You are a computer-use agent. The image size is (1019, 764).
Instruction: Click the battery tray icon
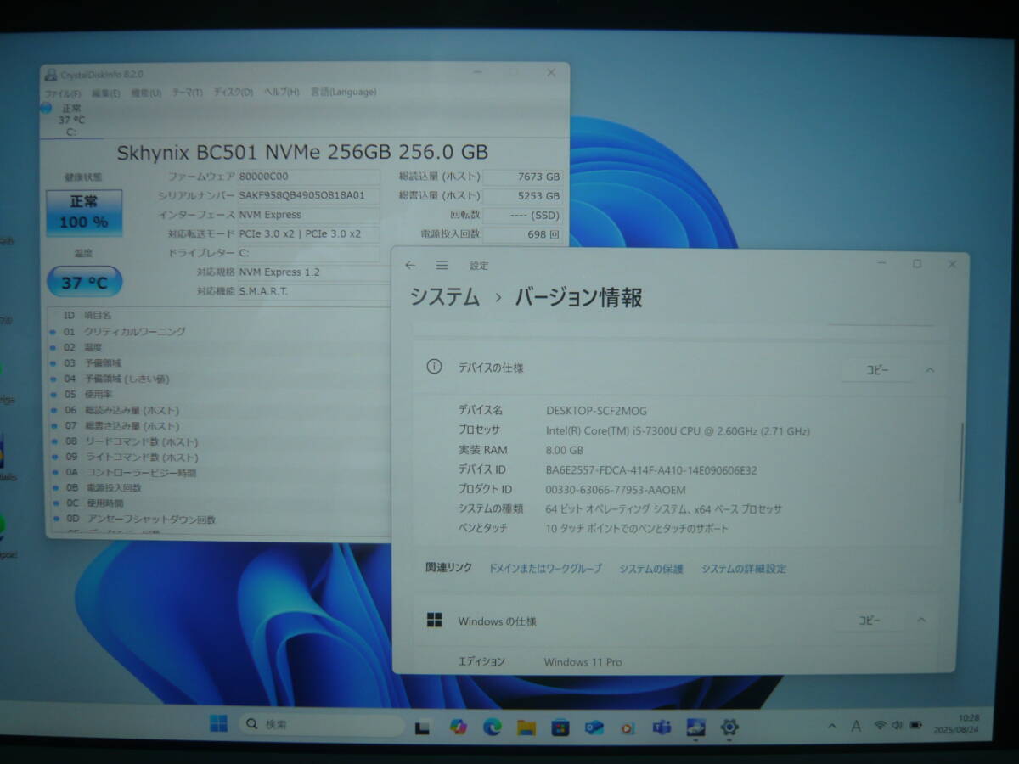click(x=916, y=726)
